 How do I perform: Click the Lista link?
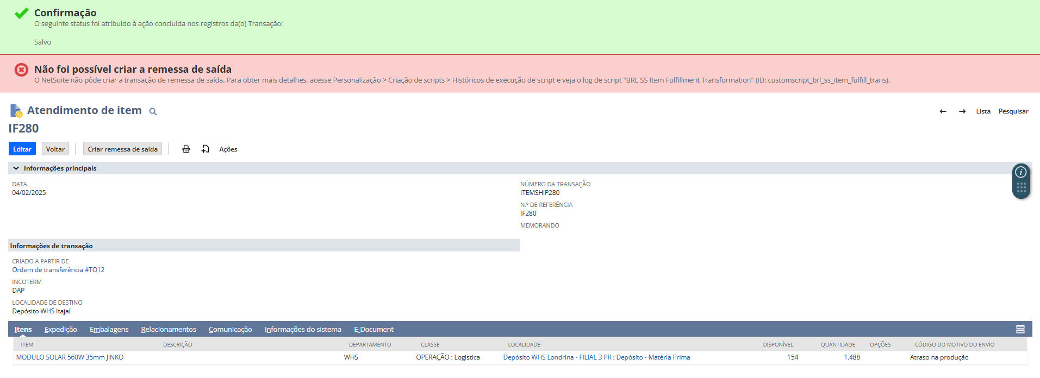click(x=983, y=111)
